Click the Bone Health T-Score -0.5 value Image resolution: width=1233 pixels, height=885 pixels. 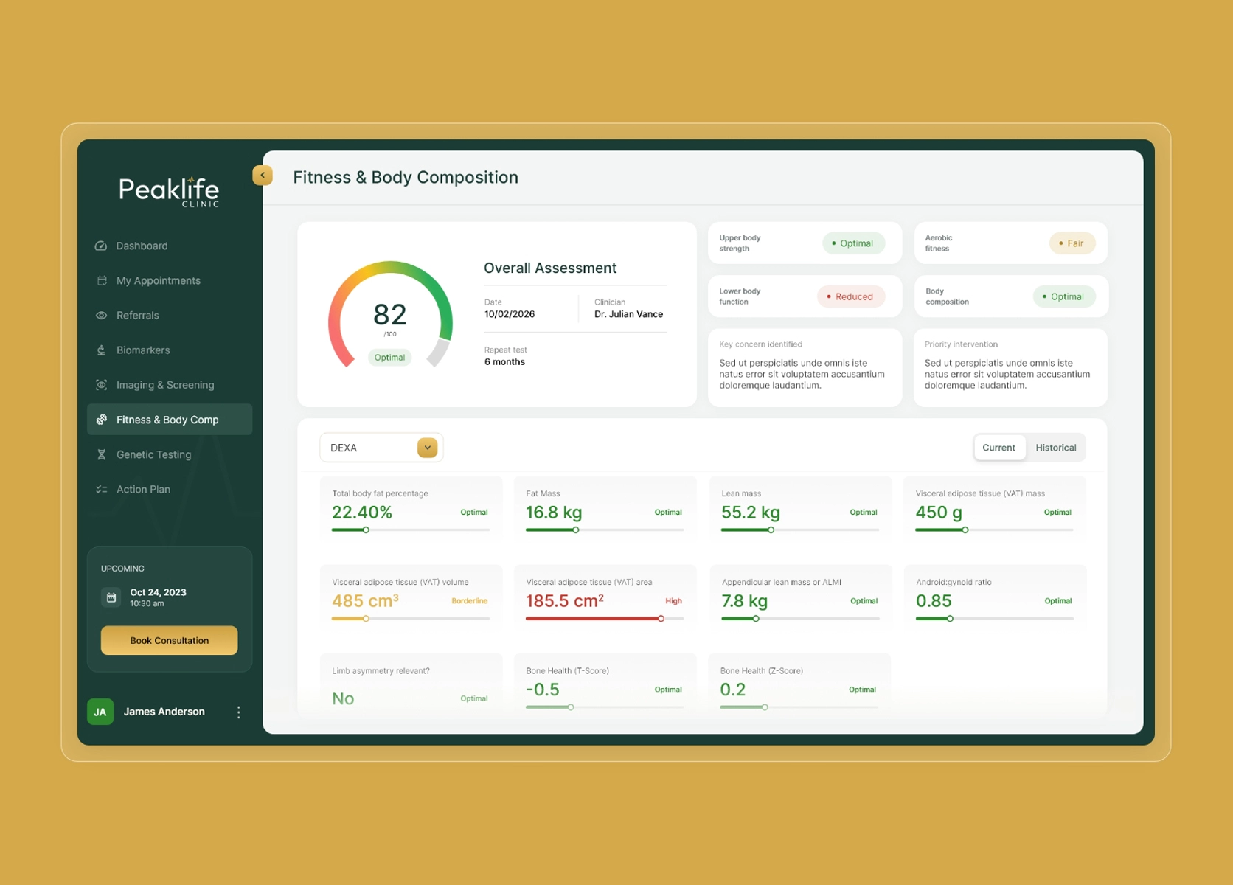click(x=542, y=690)
